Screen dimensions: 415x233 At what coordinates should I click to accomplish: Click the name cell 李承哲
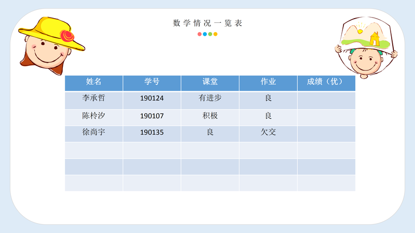point(94,100)
